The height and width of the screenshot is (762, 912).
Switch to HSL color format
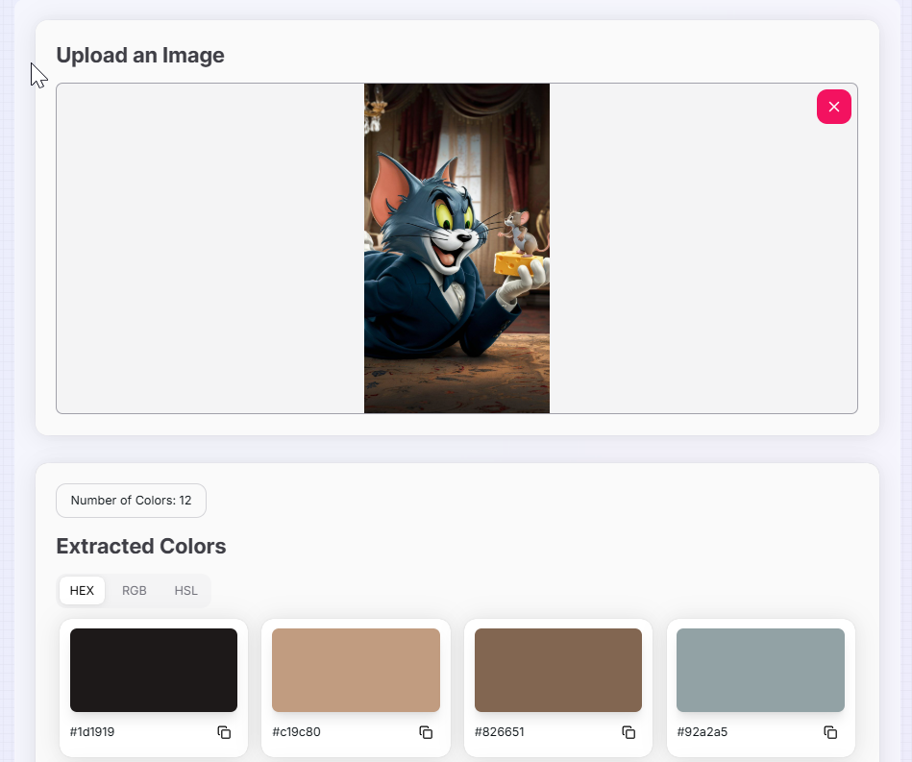tap(185, 590)
